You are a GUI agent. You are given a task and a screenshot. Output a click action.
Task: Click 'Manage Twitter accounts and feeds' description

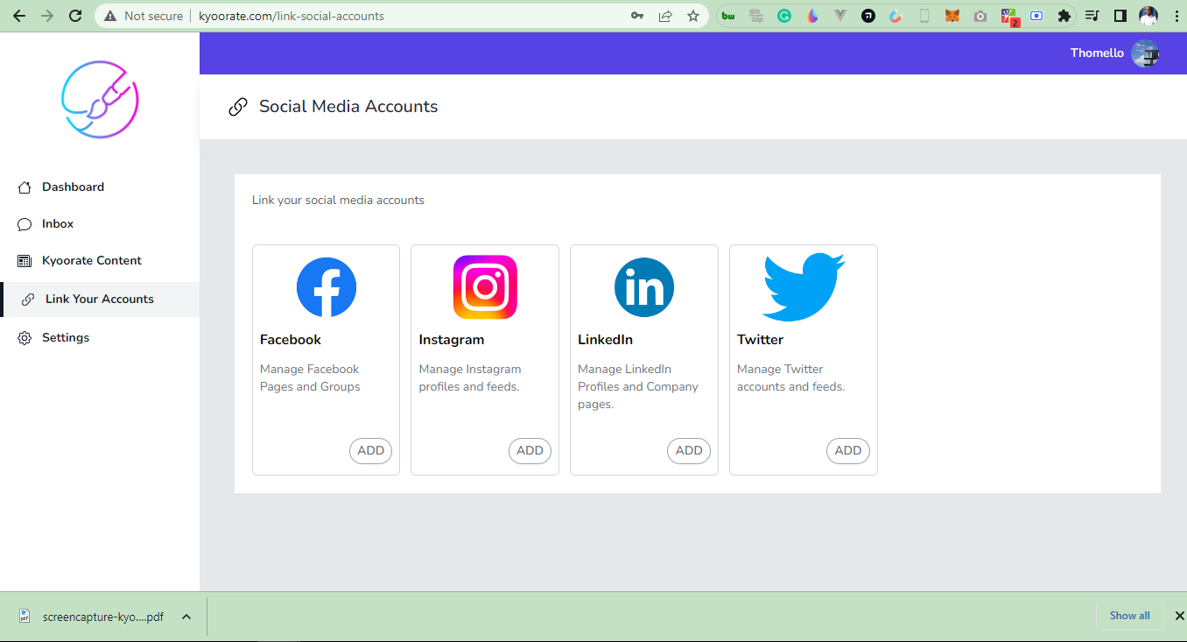pyautogui.click(x=790, y=378)
